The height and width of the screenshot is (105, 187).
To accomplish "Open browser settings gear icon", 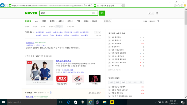I will coord(182,6).
